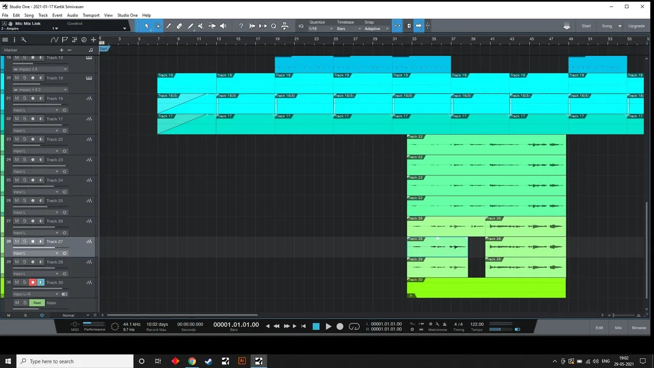Click the Stop transport button
Viewport: 654px width, 368px height.
(x=316, y=326)
